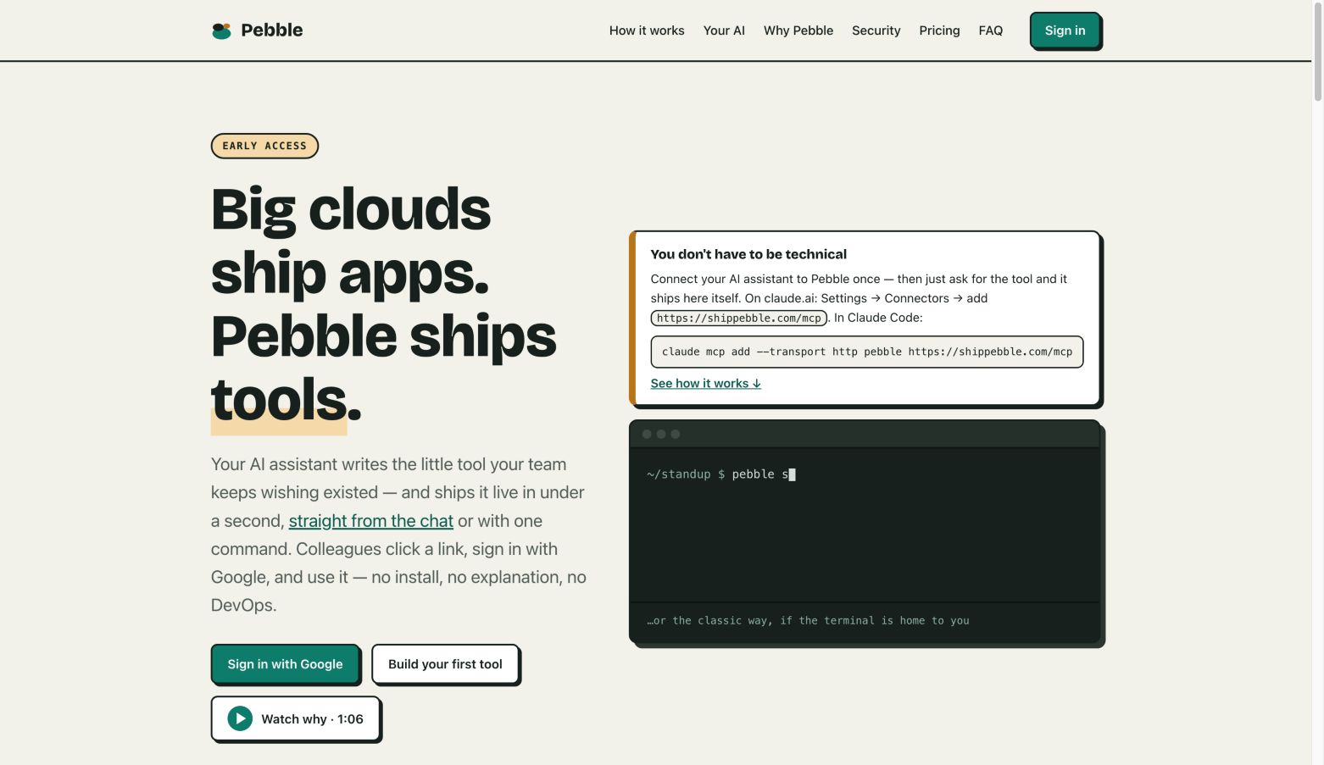Select the claude mcp add command box
The width and height of the screenshot is (1324, 765).
pos(866,352)
